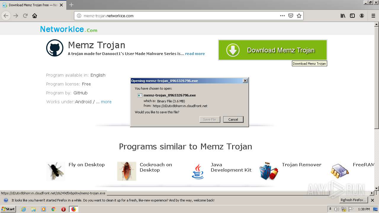Open page actions three-dot menu

click(x=282, y=16)
